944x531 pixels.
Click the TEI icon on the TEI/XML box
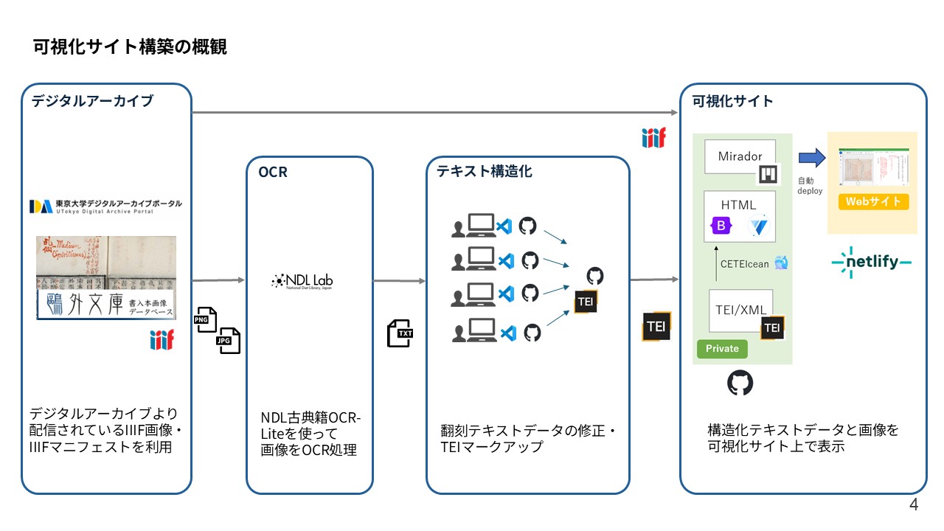[x=771, y=327]
